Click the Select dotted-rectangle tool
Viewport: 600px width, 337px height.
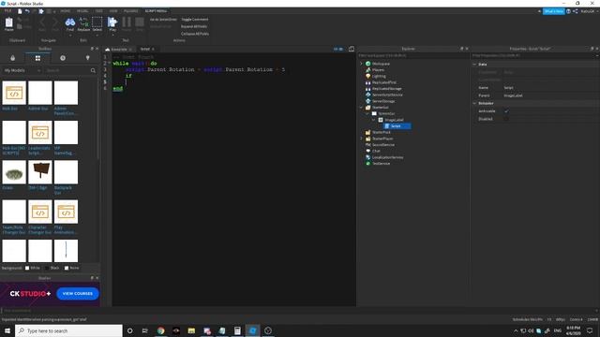(x=97, y=22)
